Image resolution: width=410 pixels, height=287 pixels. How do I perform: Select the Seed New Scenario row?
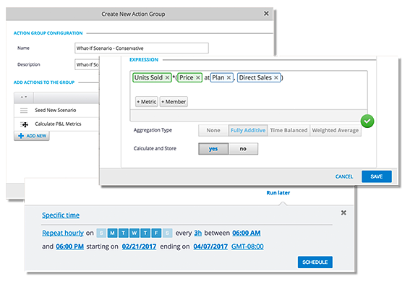tap(56, 111)
